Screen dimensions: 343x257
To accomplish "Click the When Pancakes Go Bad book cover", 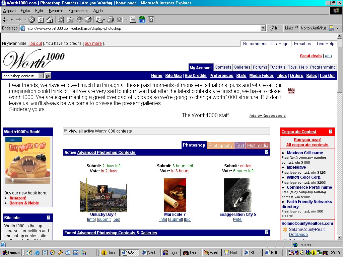I will click(x=27, y=161).
